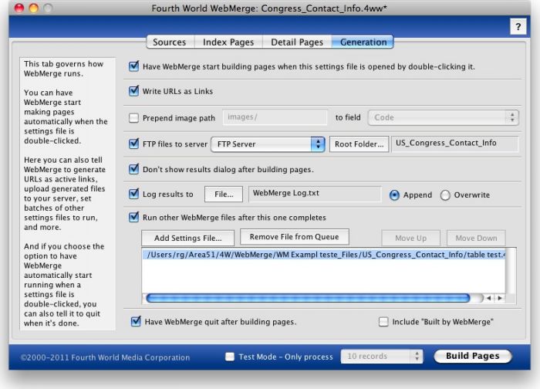Click the Build Pages button
Screen dimensions: 540x389
tap(473, 356)
